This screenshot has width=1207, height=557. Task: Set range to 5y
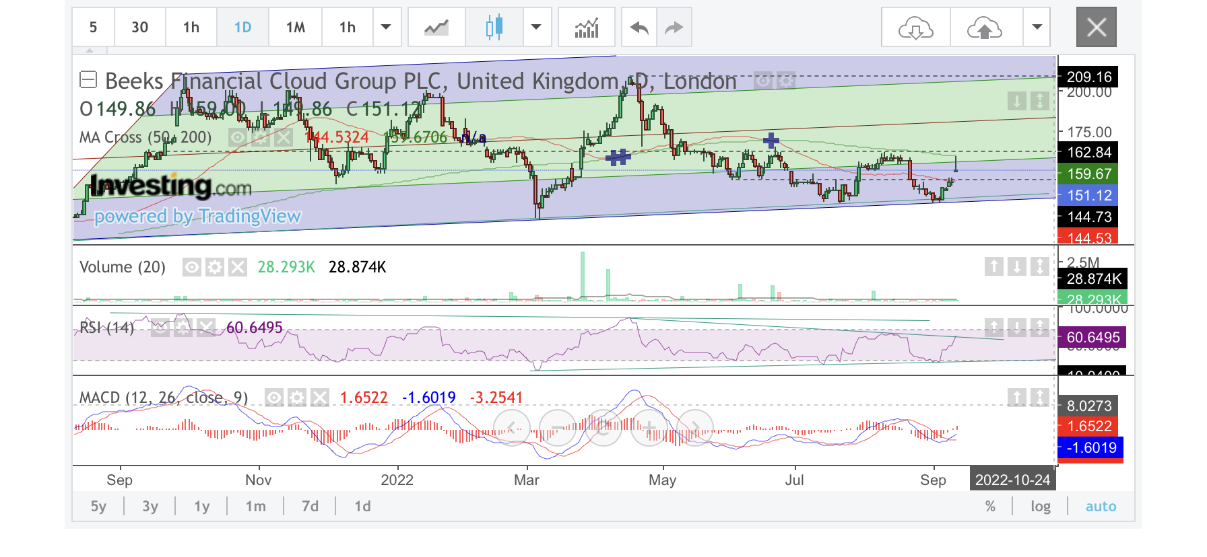coord(98,507)
